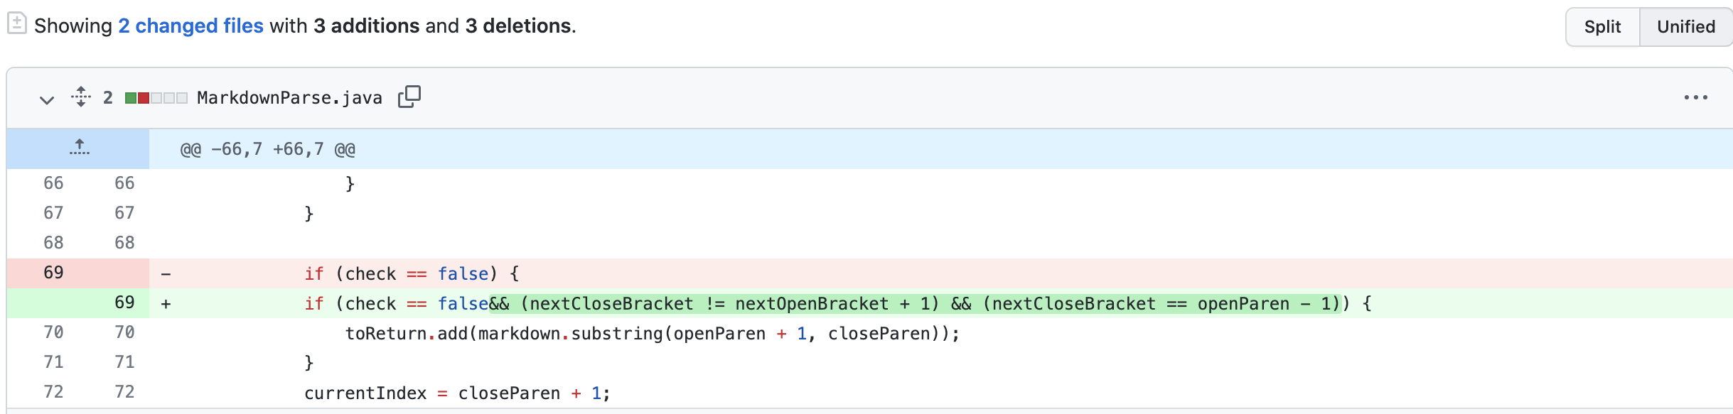Click the minus marker on deleted line
The height and width of the screenshot is (414, 1733).
click(x=166, y=274)
